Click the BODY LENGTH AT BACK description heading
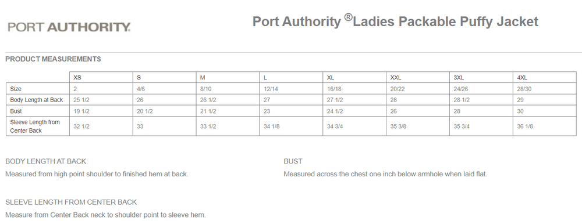582x221 pixels. (x=45, y=161)
